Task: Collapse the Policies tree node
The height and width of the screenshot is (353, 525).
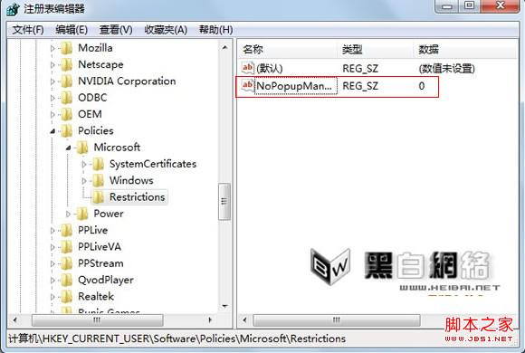Action: (52, 131)
